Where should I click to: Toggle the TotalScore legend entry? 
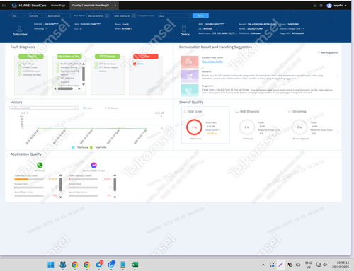[x=80, y=147]
